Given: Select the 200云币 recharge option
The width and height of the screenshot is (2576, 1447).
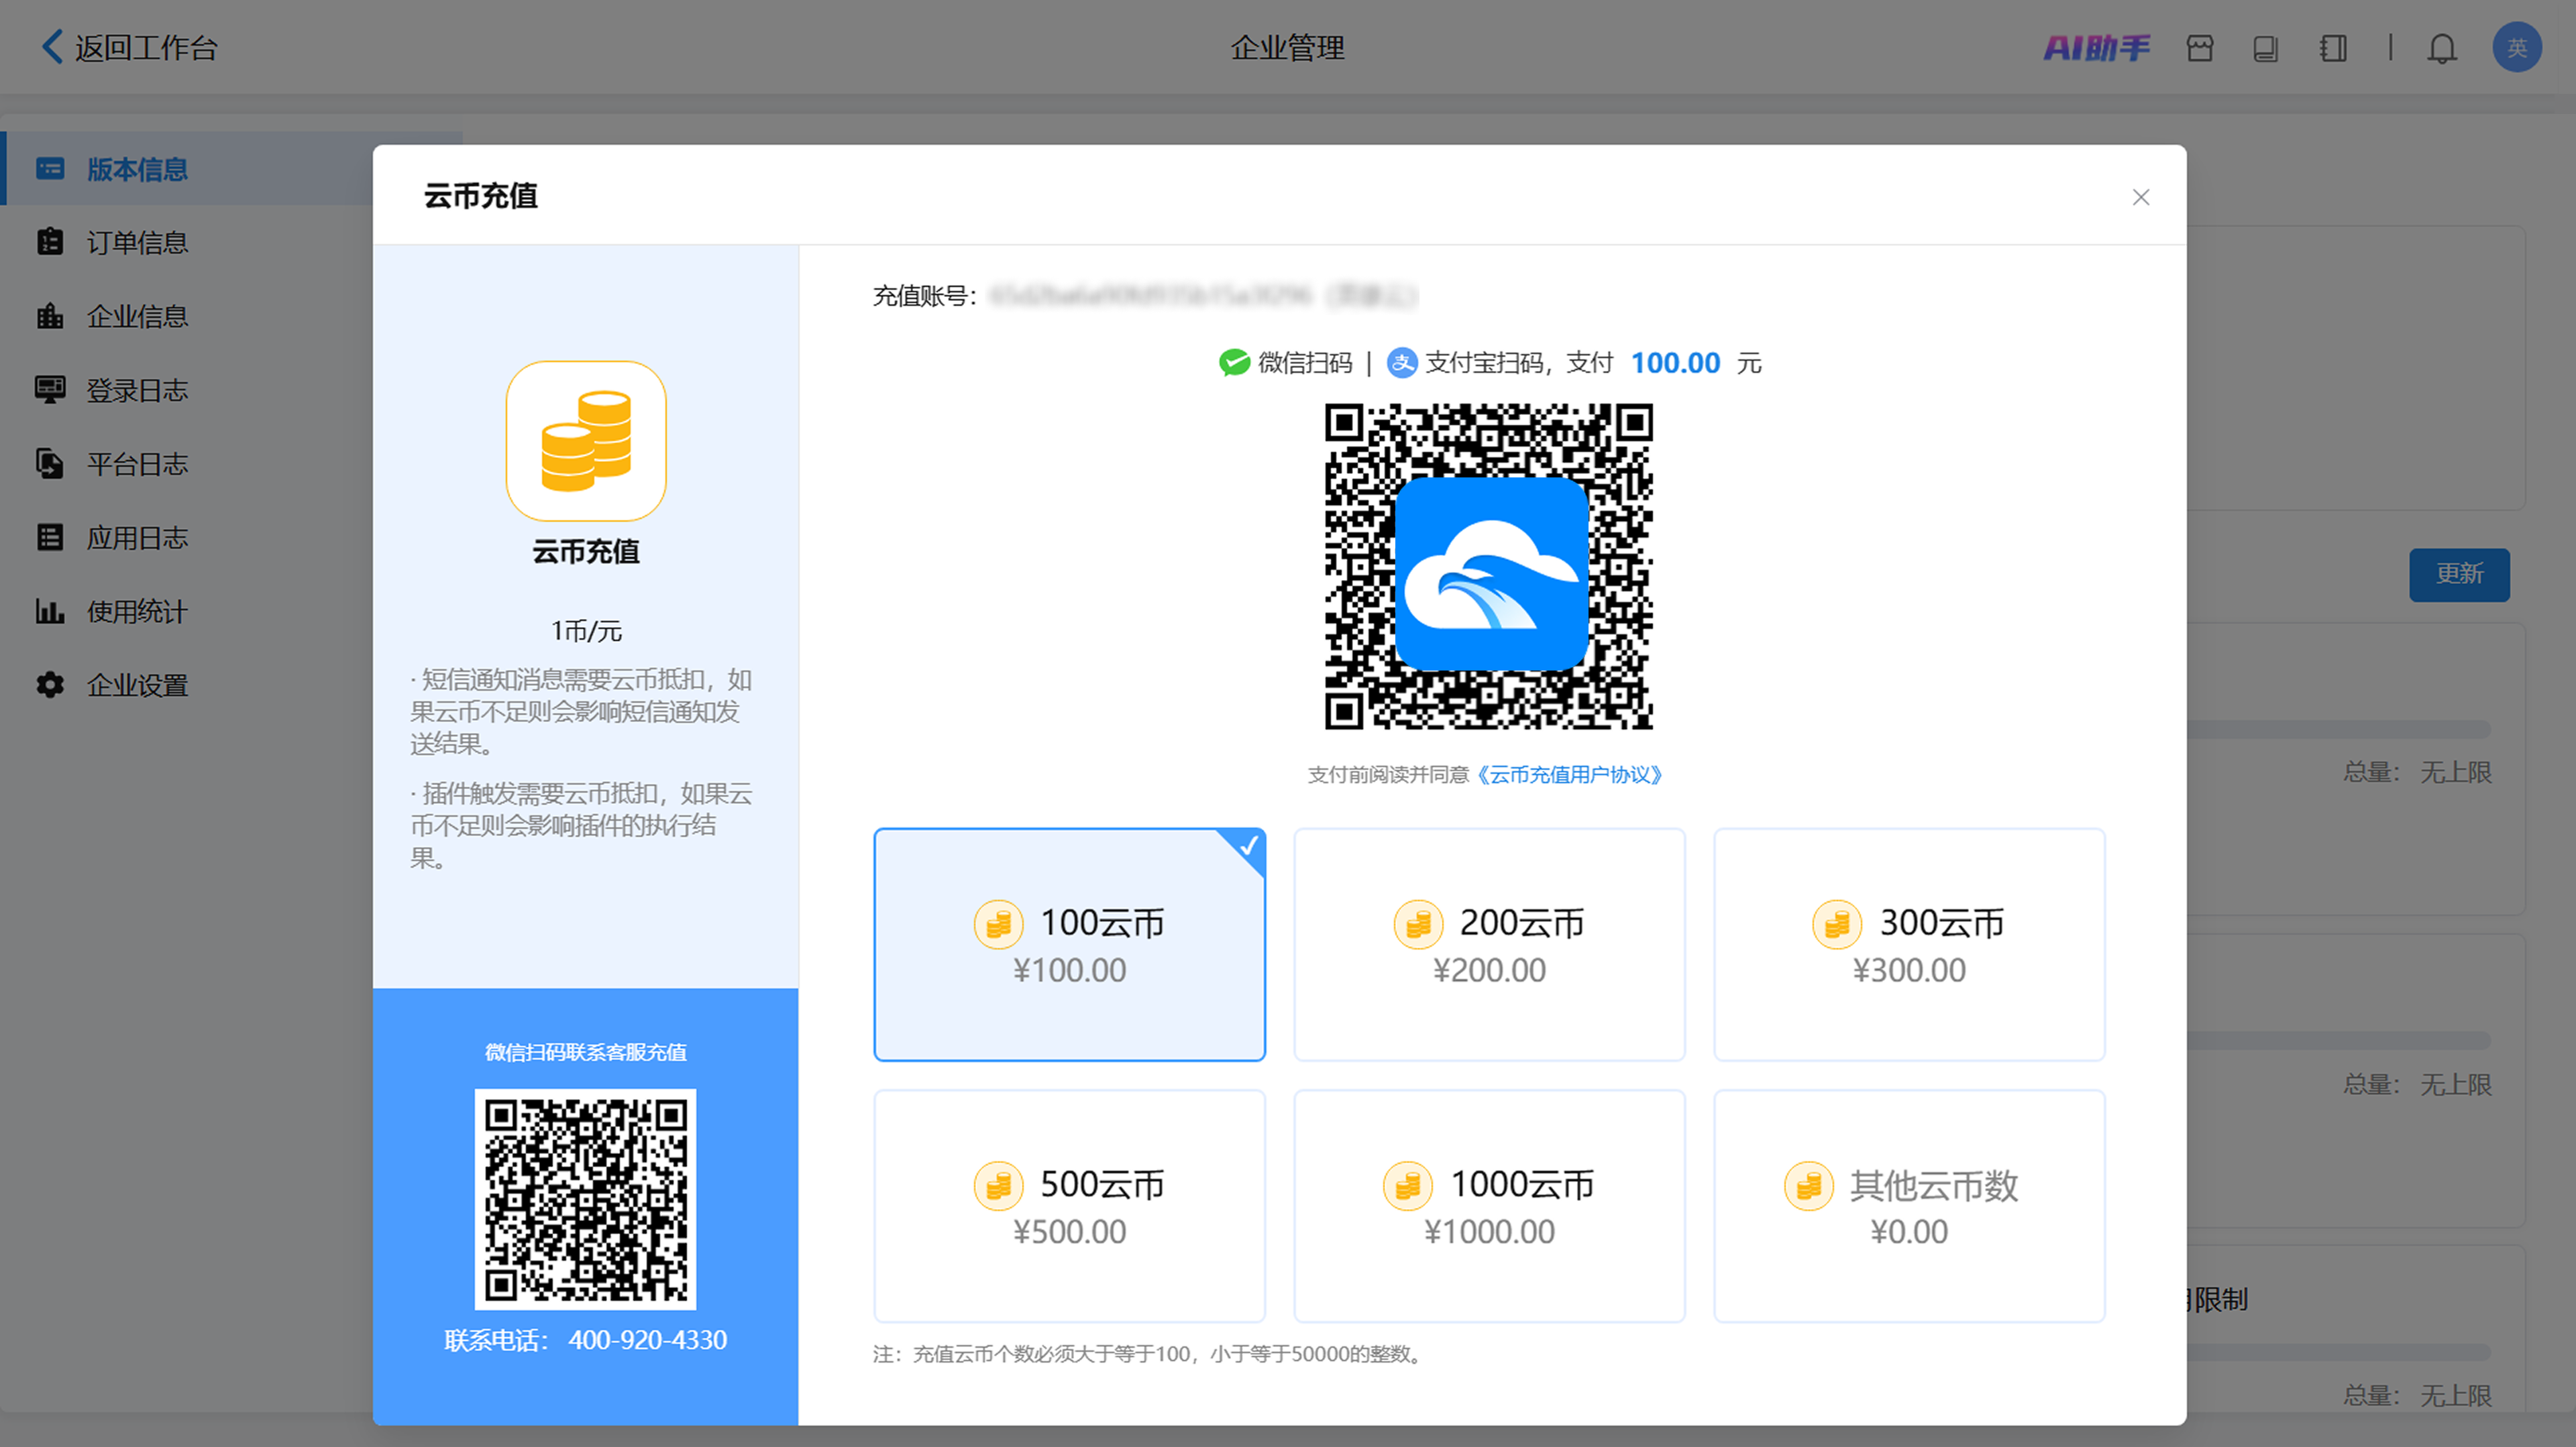Looking at the screenshot, I should click(x=1489, y=944).
